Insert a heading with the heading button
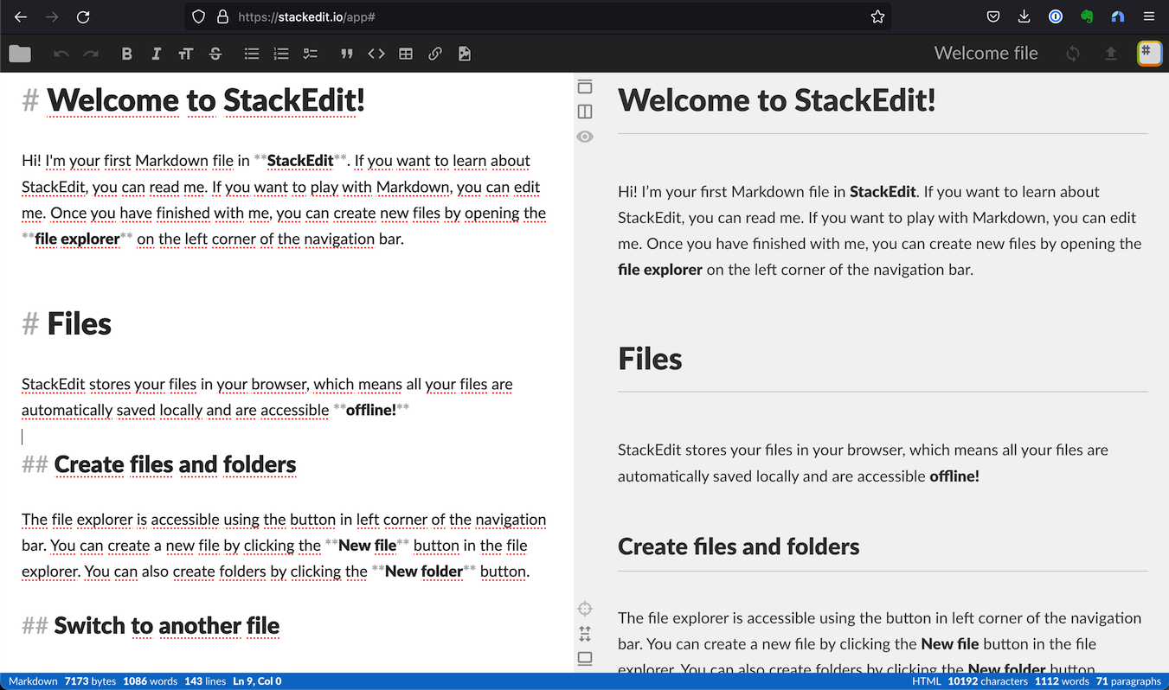 tap(186, 54)
